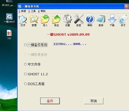Click the 导出 (Export) toolbar icon

[x=56, y=21]
